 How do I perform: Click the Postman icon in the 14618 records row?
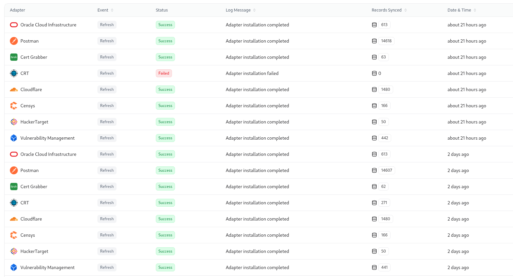(14, 41)
